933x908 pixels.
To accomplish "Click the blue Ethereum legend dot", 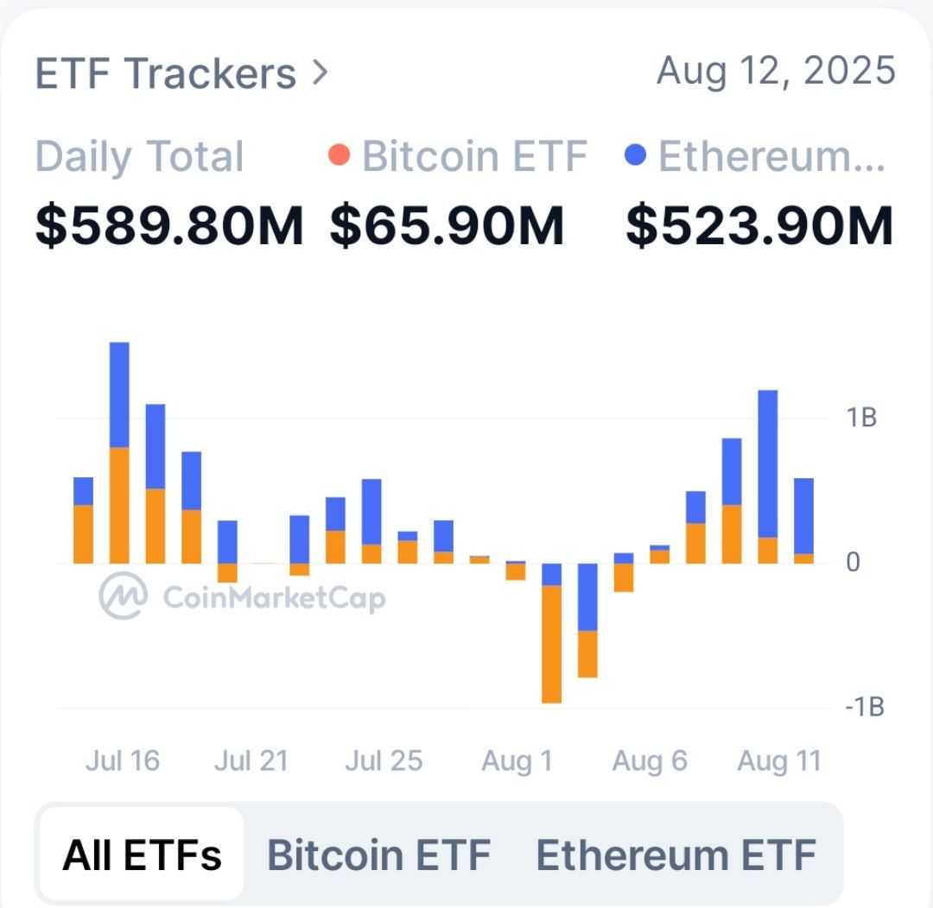I will (x=635, y=156).
